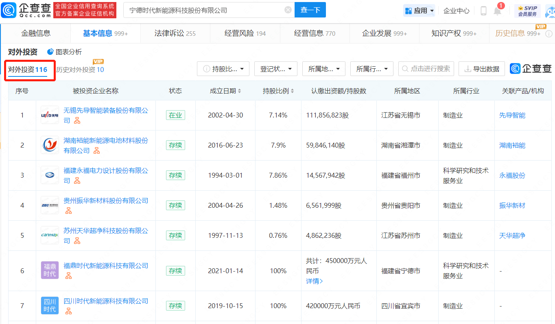Screen dimensions: 555x324
Task: Click the 永福电力 company logo
Action: coord(50,175)
